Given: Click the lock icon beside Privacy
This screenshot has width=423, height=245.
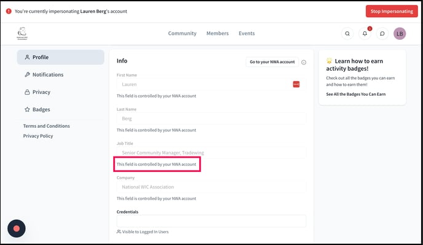Looking at the screenshot, I should coord(27,92).
